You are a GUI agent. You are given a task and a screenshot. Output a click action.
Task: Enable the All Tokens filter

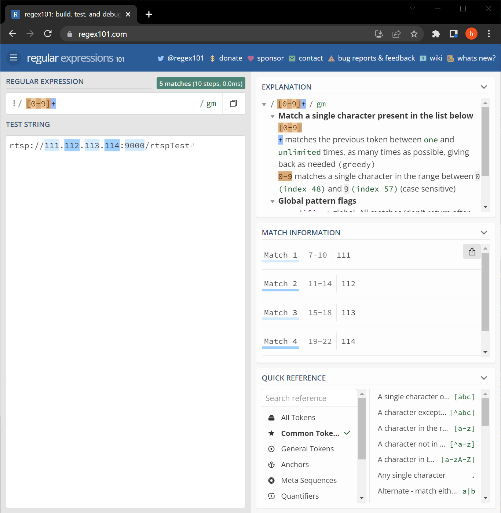[x=271, y=417]
